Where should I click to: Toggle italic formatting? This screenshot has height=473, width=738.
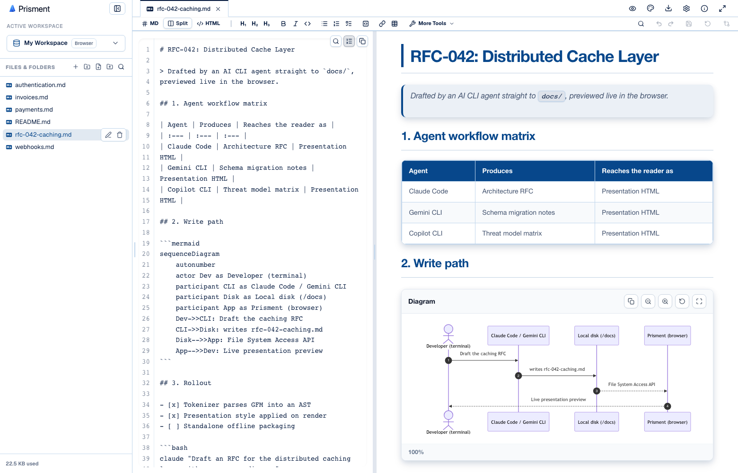point(296,24)
